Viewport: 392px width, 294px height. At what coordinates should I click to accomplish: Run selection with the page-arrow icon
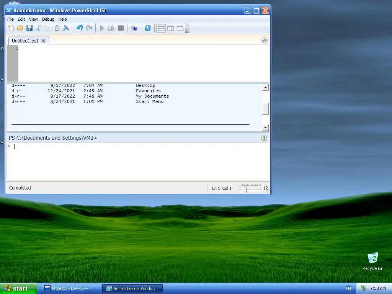[111, 28]
